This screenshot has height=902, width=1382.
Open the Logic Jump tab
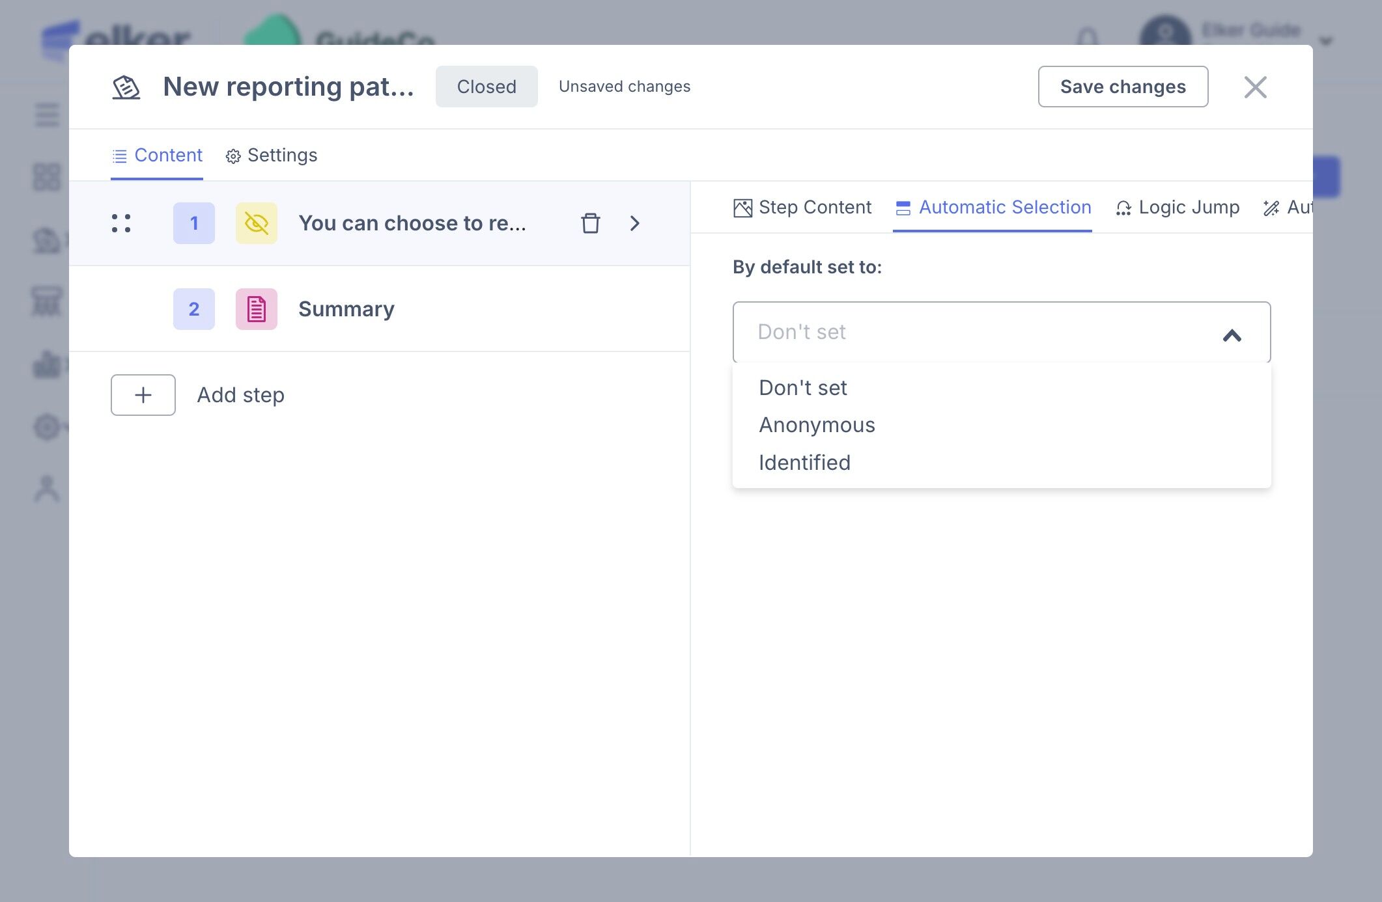coord(1178,208)
